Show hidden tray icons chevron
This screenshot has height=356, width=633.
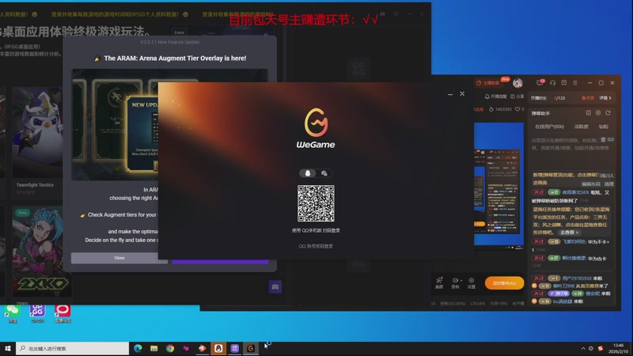(x=583, y=348)
